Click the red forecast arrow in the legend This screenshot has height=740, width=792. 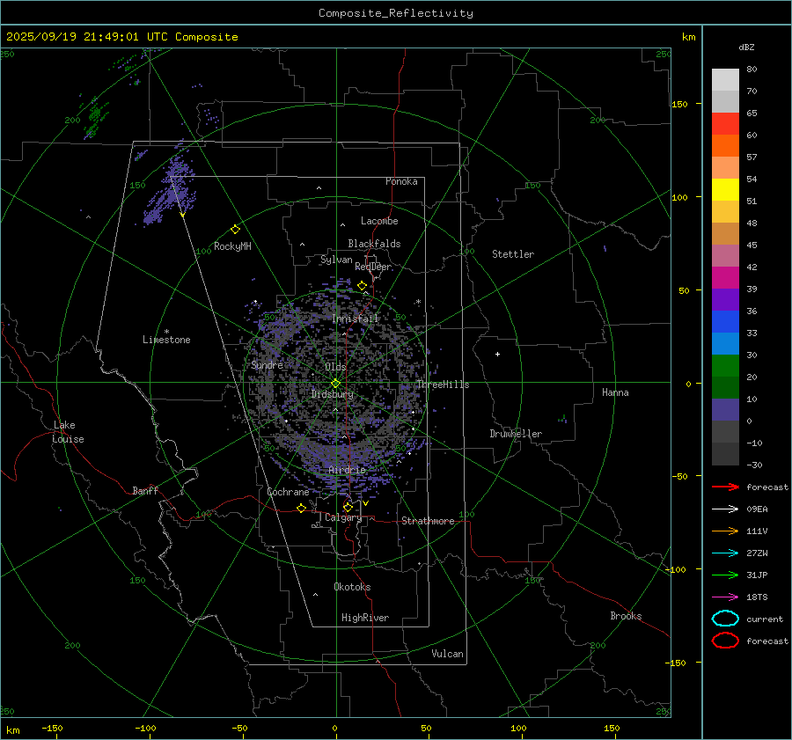tap(725, 487)
